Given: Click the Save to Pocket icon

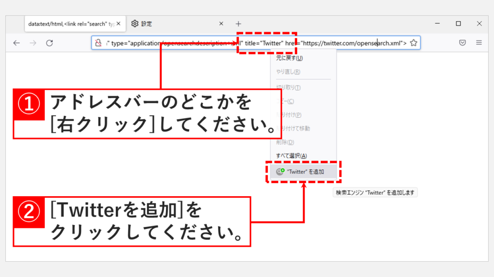Looking at the screenshot, I should 462,43.
